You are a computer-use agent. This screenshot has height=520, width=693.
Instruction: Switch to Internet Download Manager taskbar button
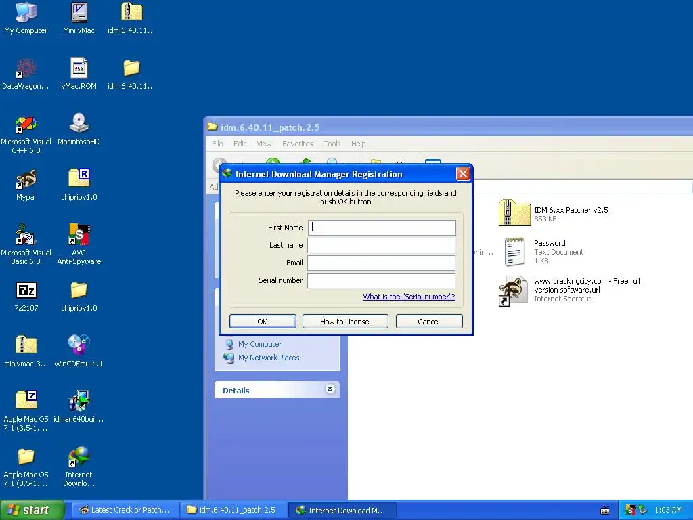point(342,510)
